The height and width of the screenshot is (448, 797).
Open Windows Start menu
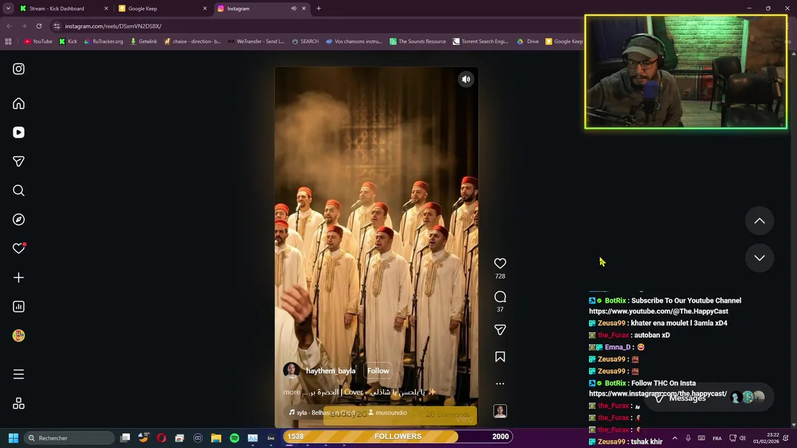tap(13, 438)
